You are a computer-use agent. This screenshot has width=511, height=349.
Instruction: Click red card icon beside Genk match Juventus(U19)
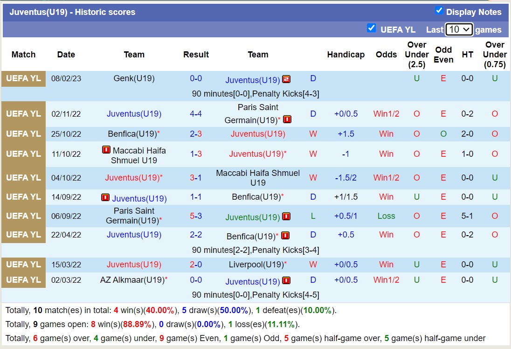coord(286,79)
